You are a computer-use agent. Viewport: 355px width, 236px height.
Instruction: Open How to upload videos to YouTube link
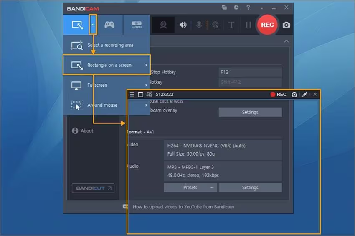click(x=183, y=207)
